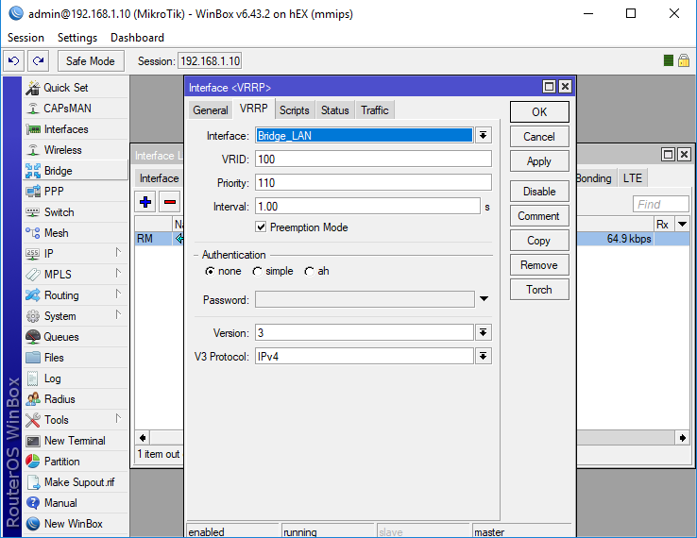Image resolution: width=697 pixels, height=538 pixels.
Task: Switch to General tab in VRRP dialog
Action: pyautogui.click(x=211, y=110)
